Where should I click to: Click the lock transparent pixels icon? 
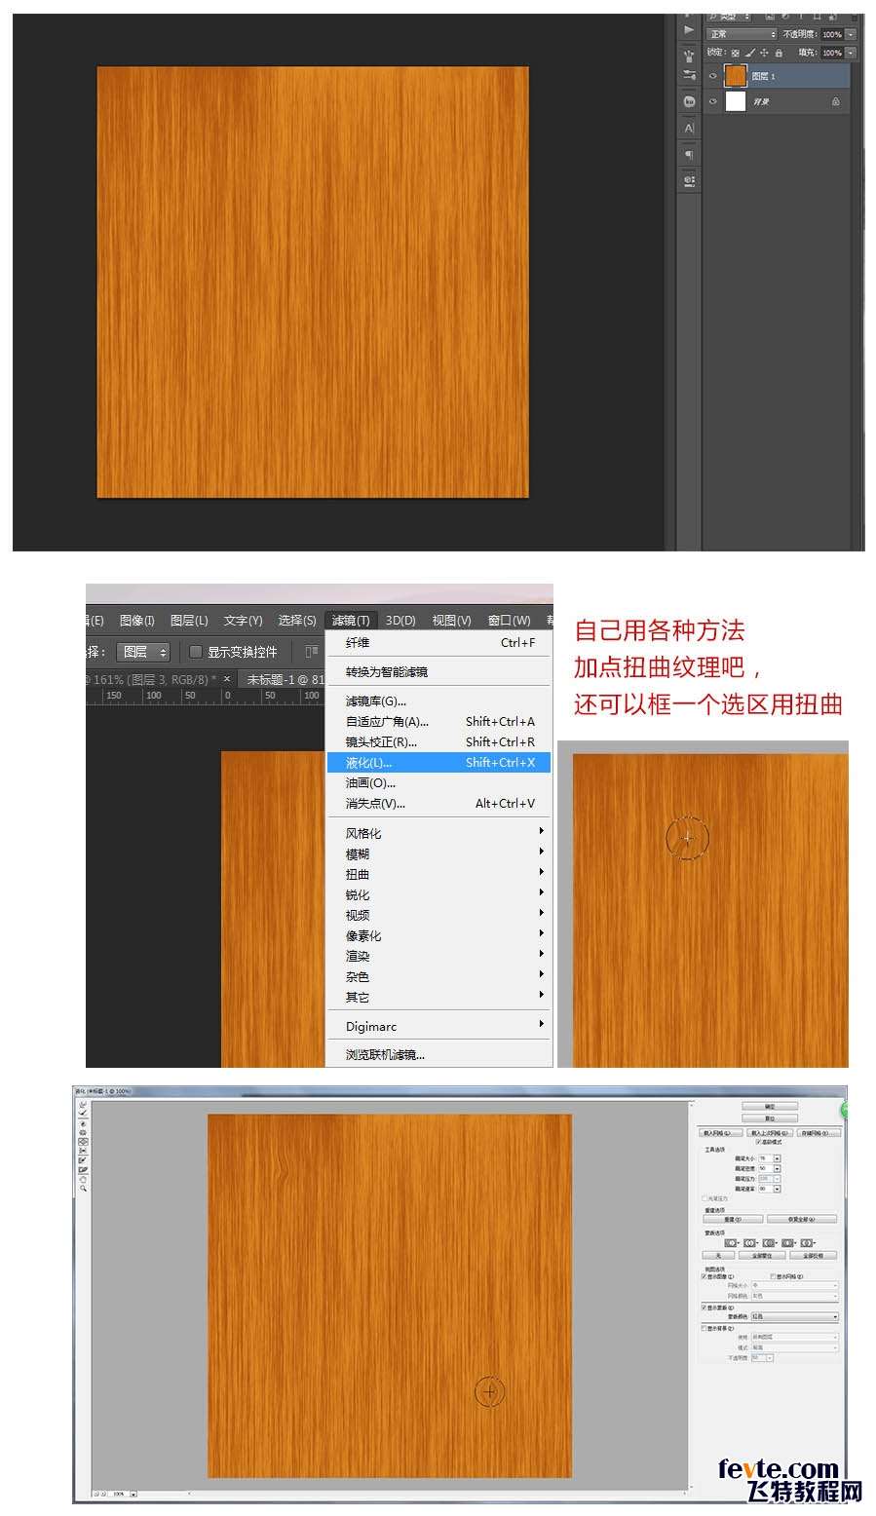point(736,53)
